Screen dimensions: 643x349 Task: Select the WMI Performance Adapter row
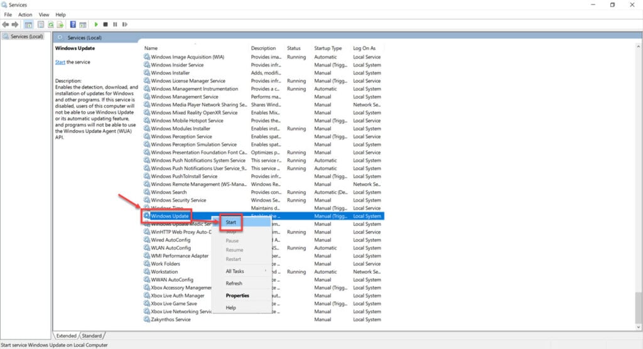pyautogui.click(x=263, y=256)
